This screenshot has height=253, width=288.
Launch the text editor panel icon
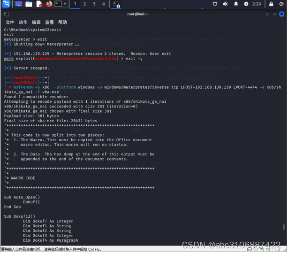pos(39,4)
